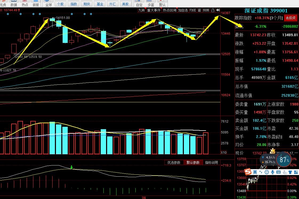
Task: Open the 指标说明 indicator description
Action: tap(211, 163)
